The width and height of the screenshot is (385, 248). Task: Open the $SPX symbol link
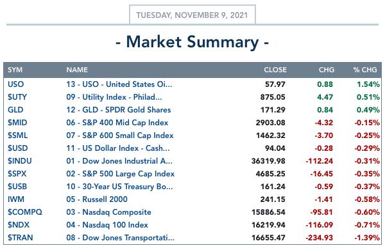tap(17, 174)
